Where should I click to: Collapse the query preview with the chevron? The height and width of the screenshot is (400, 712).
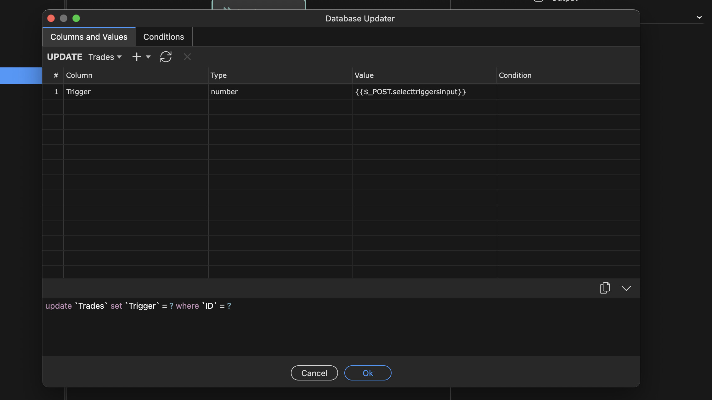(626, 288)
